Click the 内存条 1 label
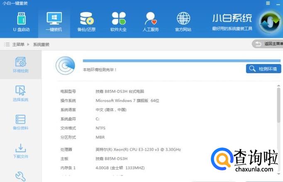The height and width of the screenshot is (182, 283). coord(68,168)
